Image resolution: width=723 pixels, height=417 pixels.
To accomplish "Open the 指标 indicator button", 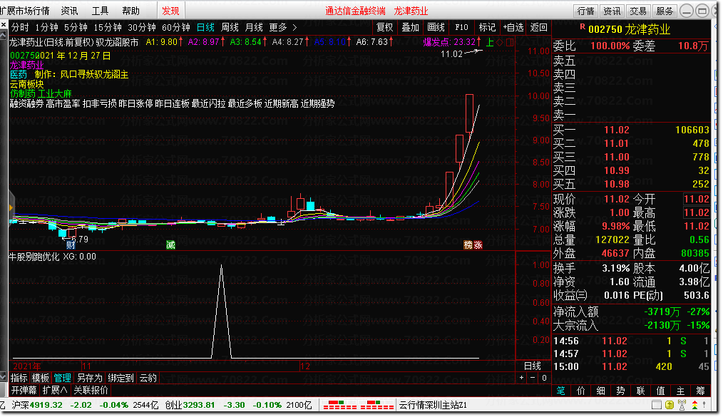I will pos(19,379).
